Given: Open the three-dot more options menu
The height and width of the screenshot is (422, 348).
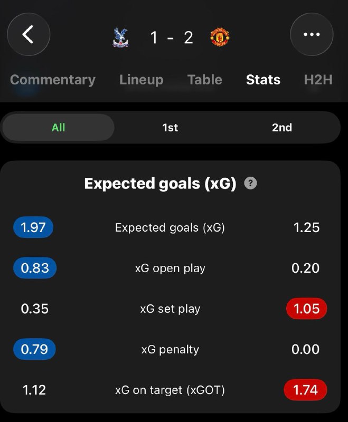Looking at the screenshot, I should [x=312, y=34].
